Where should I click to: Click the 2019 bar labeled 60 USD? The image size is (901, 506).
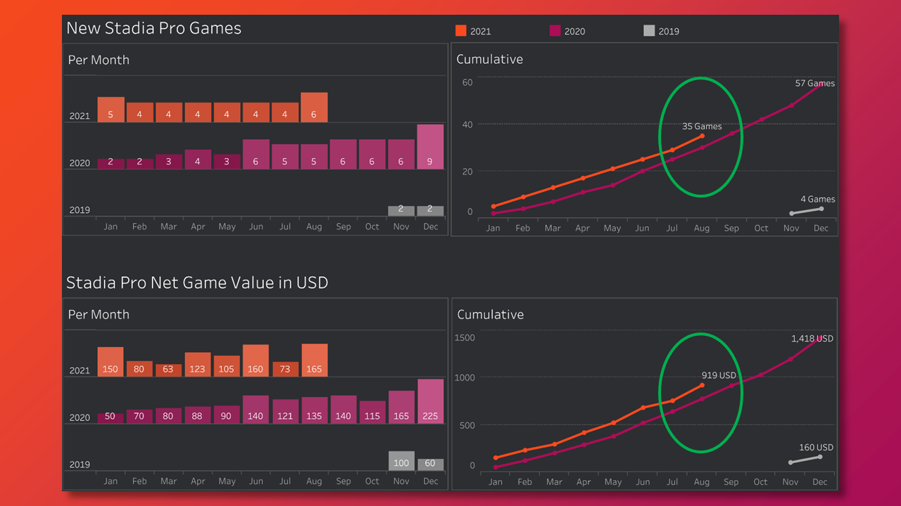coord(430,465)
